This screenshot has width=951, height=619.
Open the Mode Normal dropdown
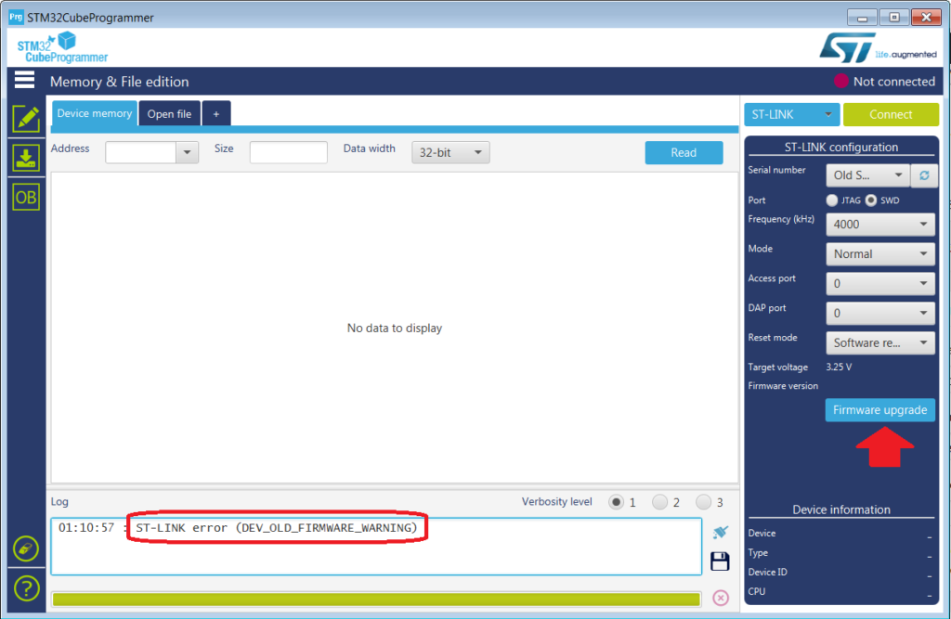880,254
